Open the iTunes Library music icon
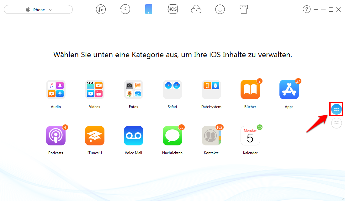 101,9
